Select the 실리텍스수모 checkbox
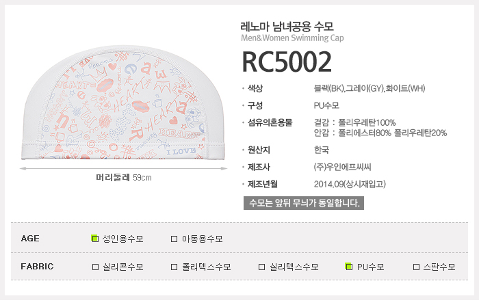The width and height of the screenshot is (479, 307). 261,267
